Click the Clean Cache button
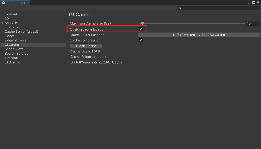 (x=86, y=46)
